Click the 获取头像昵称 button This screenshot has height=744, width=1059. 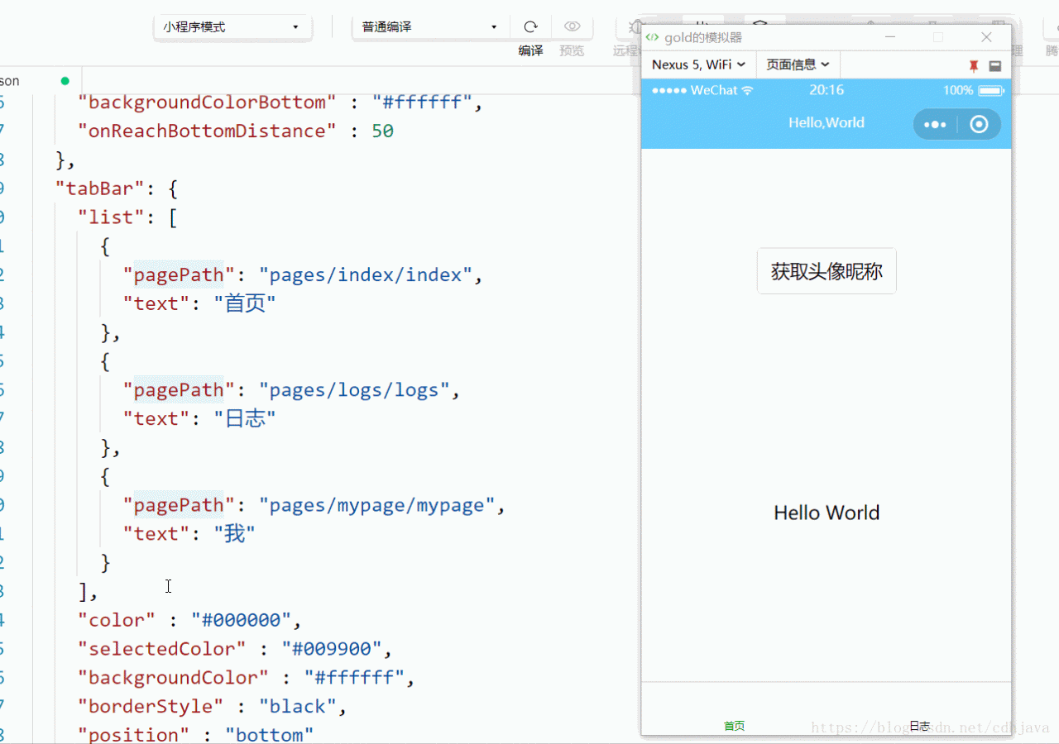coord(827,271)
